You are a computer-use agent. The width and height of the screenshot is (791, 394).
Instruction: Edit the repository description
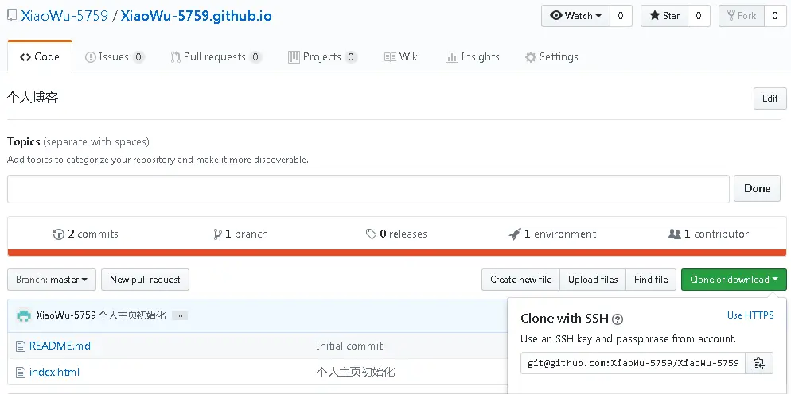pyautogui.click(x=770, y=98)
